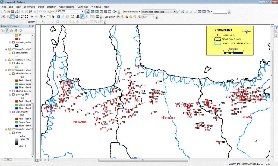Switch to Layout View button
This screenshot has height=166, width=278.
coord(41,160)
